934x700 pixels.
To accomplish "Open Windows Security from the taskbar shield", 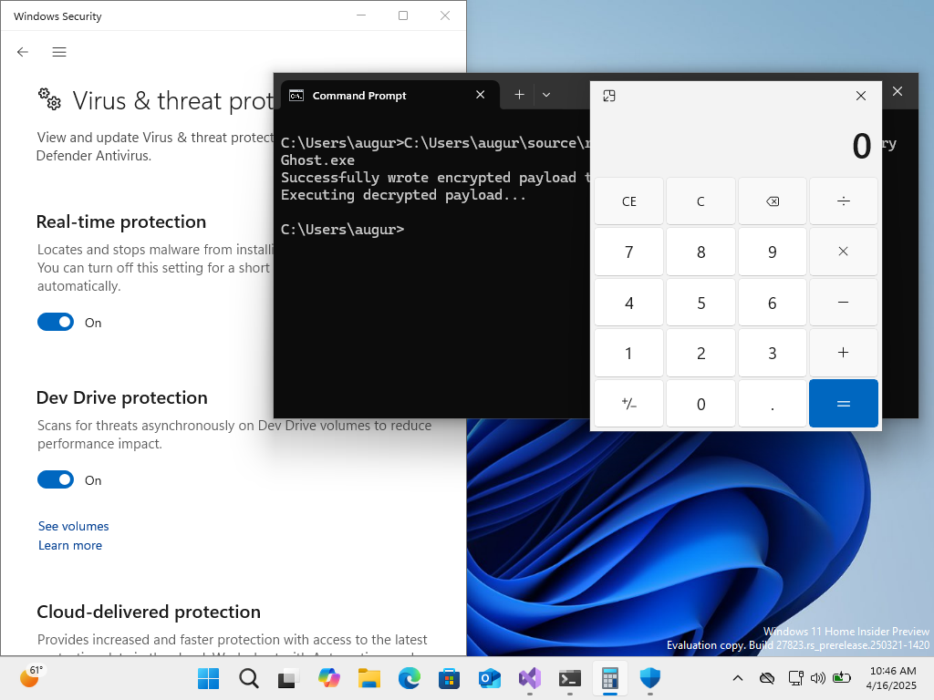I will coord(649,678).
